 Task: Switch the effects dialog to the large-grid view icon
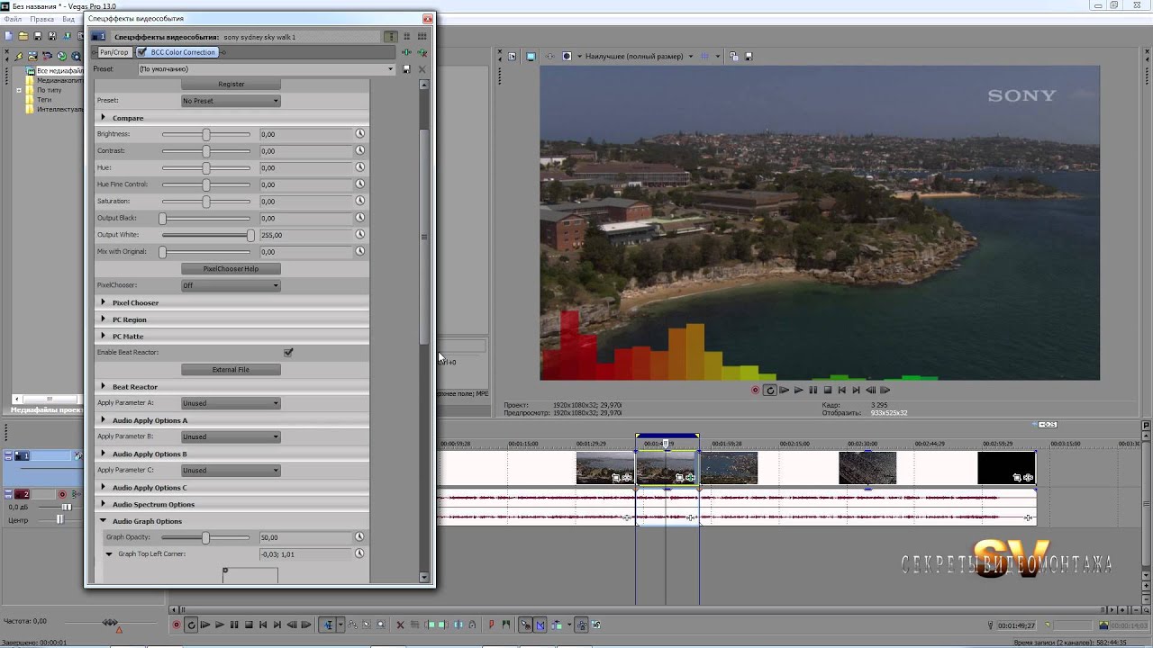coord(422,37)
